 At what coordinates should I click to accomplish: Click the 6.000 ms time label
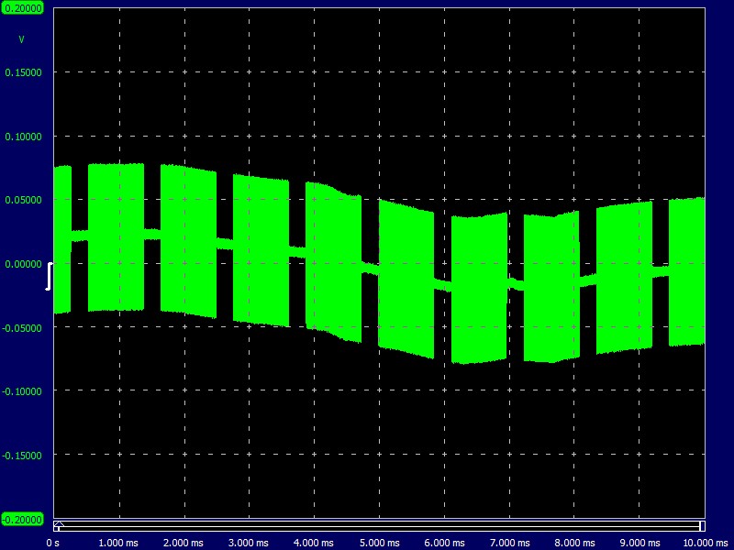444,543
